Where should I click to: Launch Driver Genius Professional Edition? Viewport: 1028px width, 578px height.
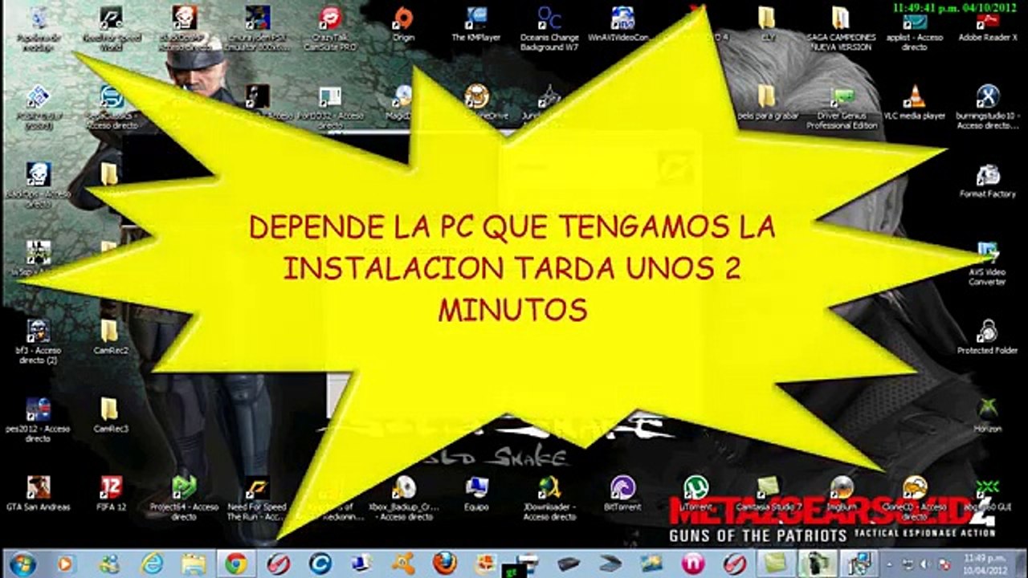point(842,107)
